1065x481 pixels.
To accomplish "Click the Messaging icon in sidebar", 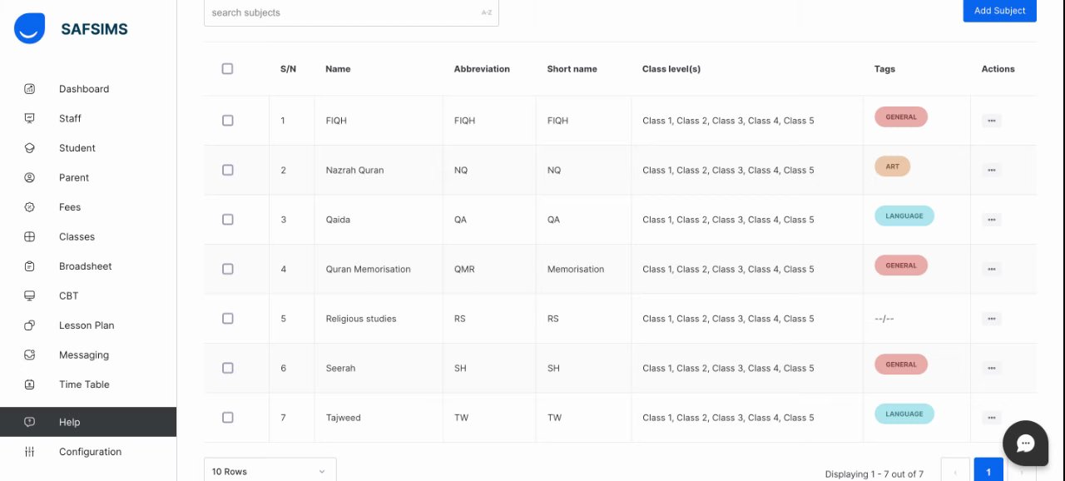I will (30, 355).
